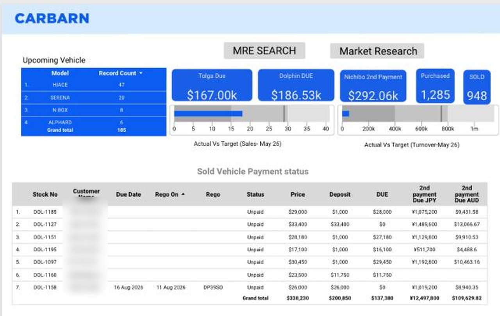Click the Status column header
500x316 pixels.
255,194
